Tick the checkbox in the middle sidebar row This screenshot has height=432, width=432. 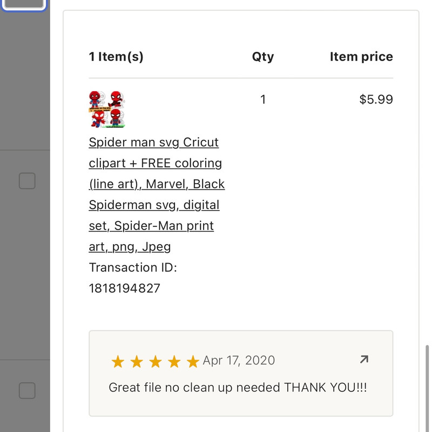pyautogui.click(x=27, y=181)
